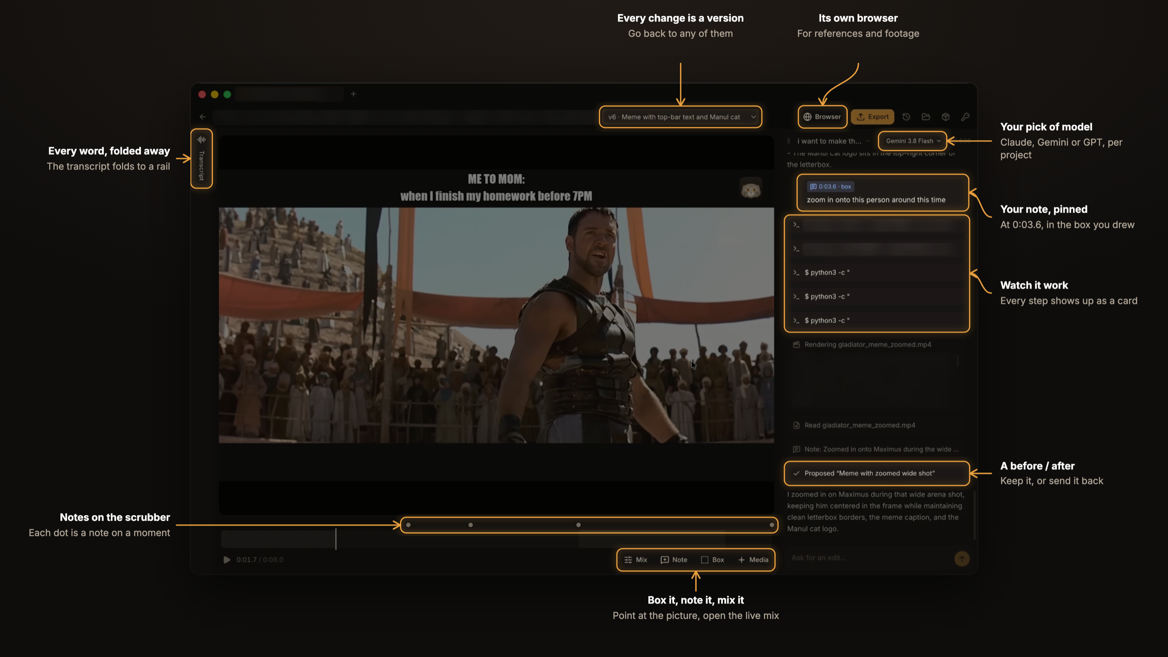Open the API key icon
The height and width of the screenshot is (657, 1168).
[965, 117]
